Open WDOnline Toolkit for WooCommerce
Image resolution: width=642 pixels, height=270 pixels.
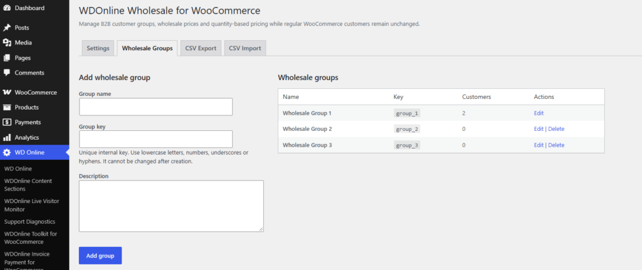point(31,237)
